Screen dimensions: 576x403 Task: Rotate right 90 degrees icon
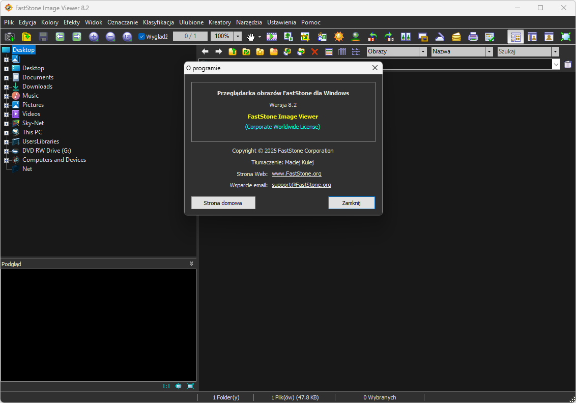click(389, 36)
